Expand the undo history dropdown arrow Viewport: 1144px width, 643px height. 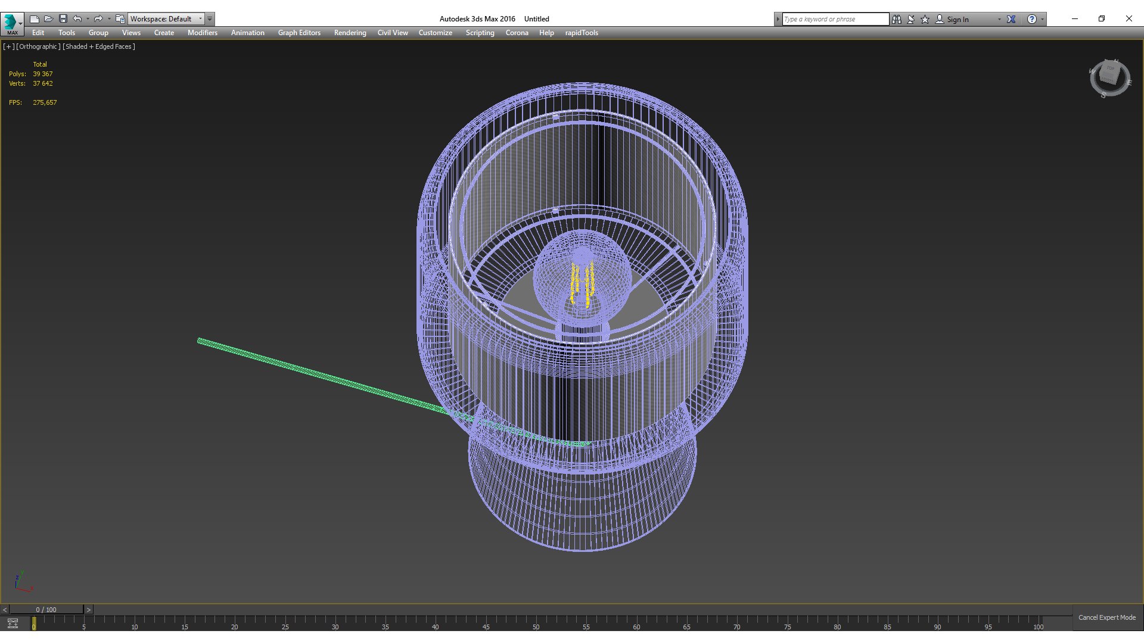(88, 19)
